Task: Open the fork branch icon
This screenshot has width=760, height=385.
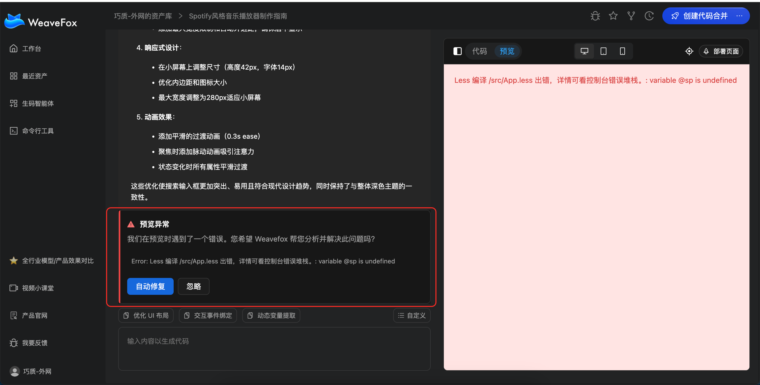Action: [631, 16]
